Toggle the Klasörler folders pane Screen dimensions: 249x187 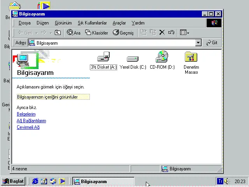pyautogui.click(x=96, y=33)
